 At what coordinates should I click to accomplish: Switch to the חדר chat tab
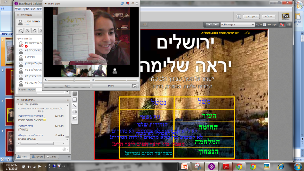coord(22,157)
